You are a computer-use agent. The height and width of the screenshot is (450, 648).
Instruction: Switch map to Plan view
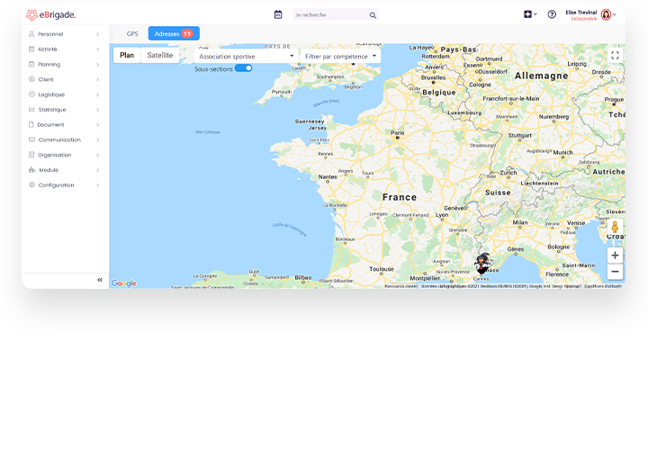[x=127, y=55]
